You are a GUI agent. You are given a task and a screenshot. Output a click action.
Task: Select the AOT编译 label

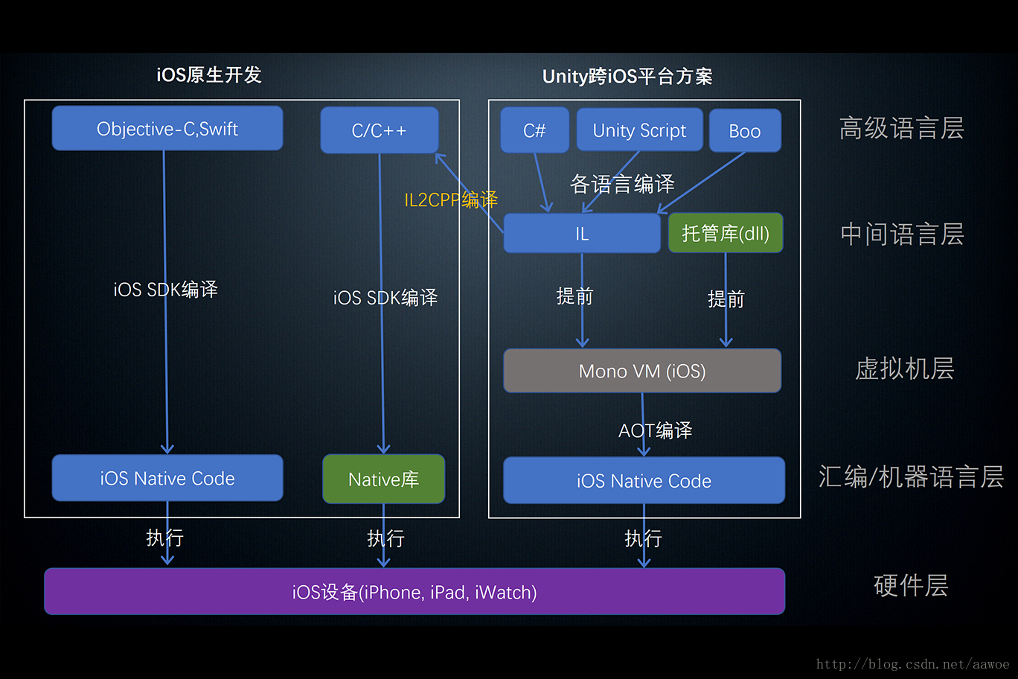tap(655, 430)
